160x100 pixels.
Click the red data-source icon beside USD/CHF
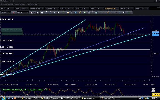point(13,13)
